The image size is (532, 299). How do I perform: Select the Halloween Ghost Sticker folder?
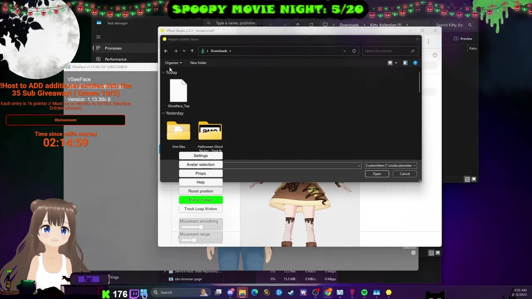[x=210, y=137]
